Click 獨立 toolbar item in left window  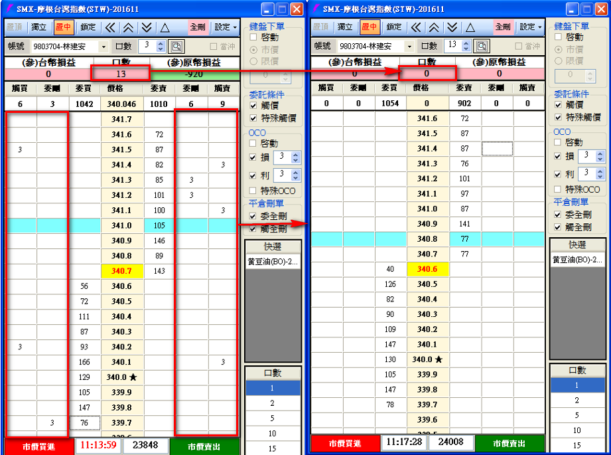pyautogui.click(x=39, y=27)
